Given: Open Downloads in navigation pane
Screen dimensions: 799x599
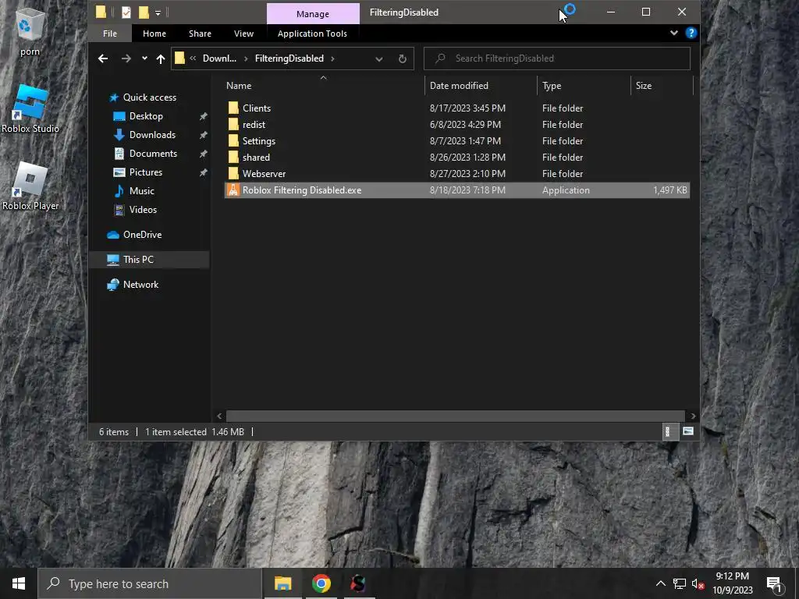Looking at the screenshot, I should click(x=152, y=135).
